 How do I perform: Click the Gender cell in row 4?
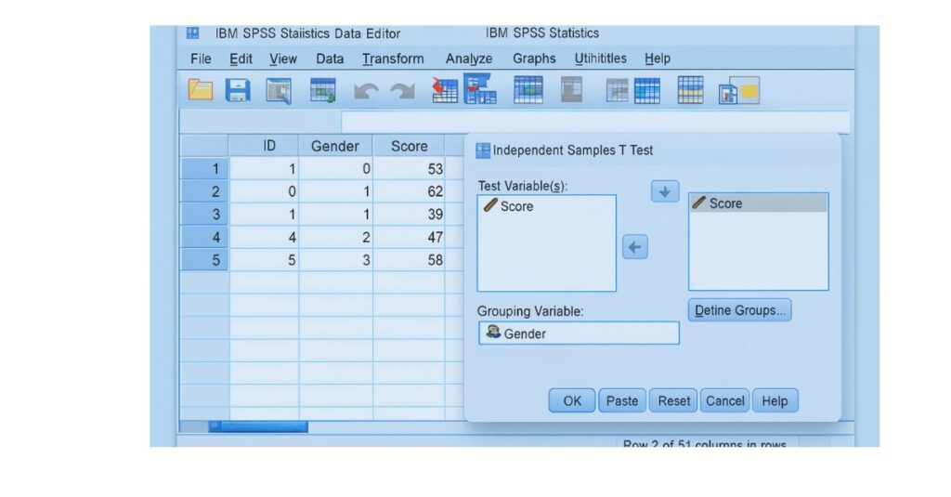point(335,237)
